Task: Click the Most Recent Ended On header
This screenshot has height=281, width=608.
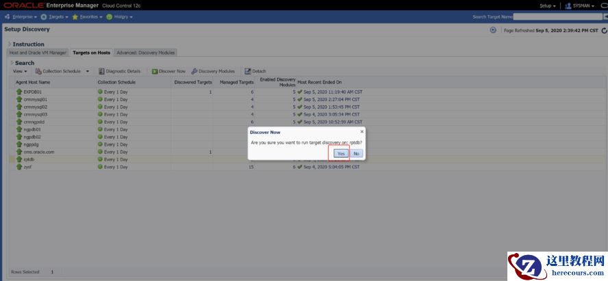Action: [320, 82]
